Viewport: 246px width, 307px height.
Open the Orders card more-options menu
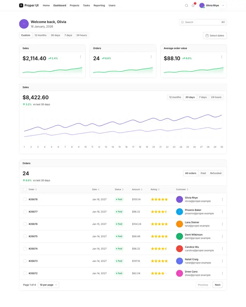(x=151, y=57)
